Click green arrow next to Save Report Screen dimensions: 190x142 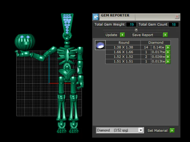pyautogui.click(x=165, y=35)
